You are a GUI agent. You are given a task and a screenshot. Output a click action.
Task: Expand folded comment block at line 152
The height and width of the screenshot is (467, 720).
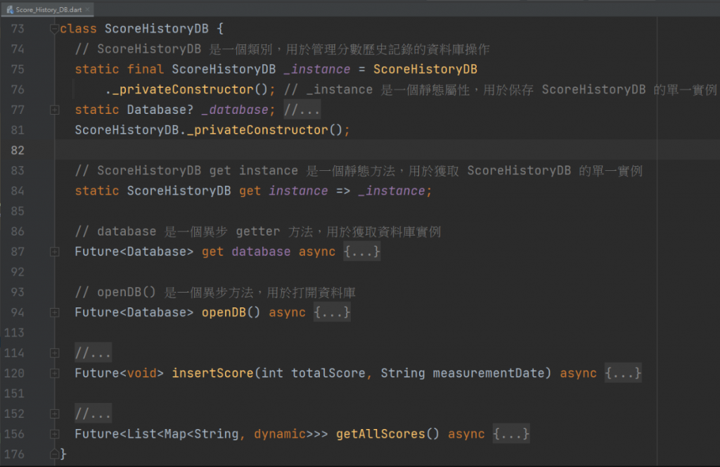click(x=54, y=414)
